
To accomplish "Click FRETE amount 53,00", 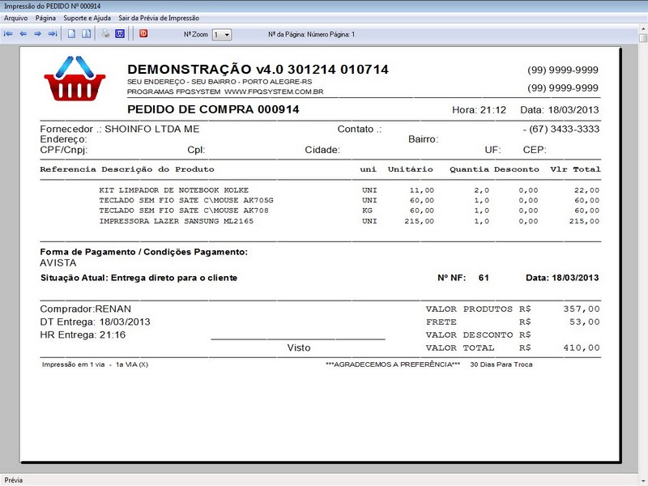I will click(x=584, y=322).
